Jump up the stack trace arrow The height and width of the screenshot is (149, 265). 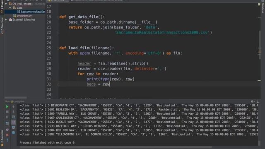coord(13,107)
